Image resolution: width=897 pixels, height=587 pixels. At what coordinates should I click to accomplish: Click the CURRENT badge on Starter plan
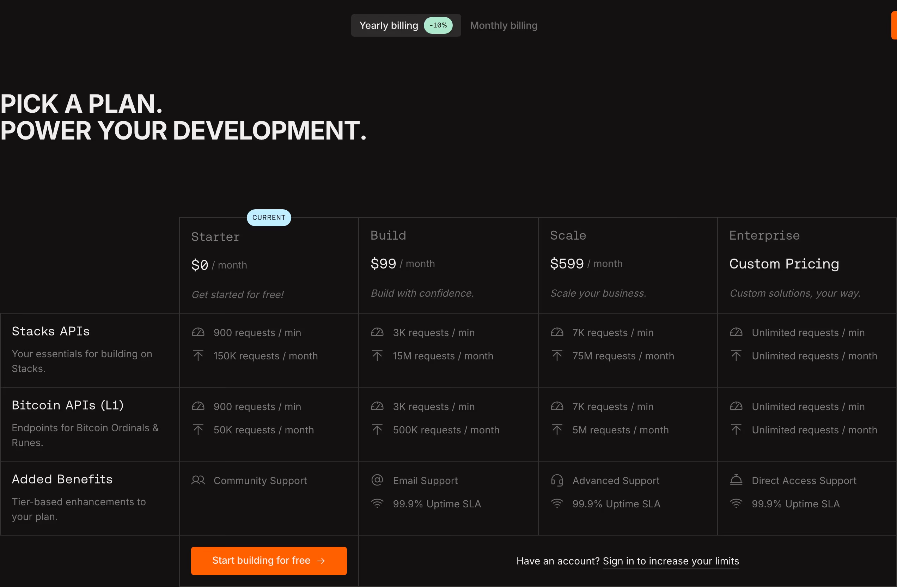[269, 218]
